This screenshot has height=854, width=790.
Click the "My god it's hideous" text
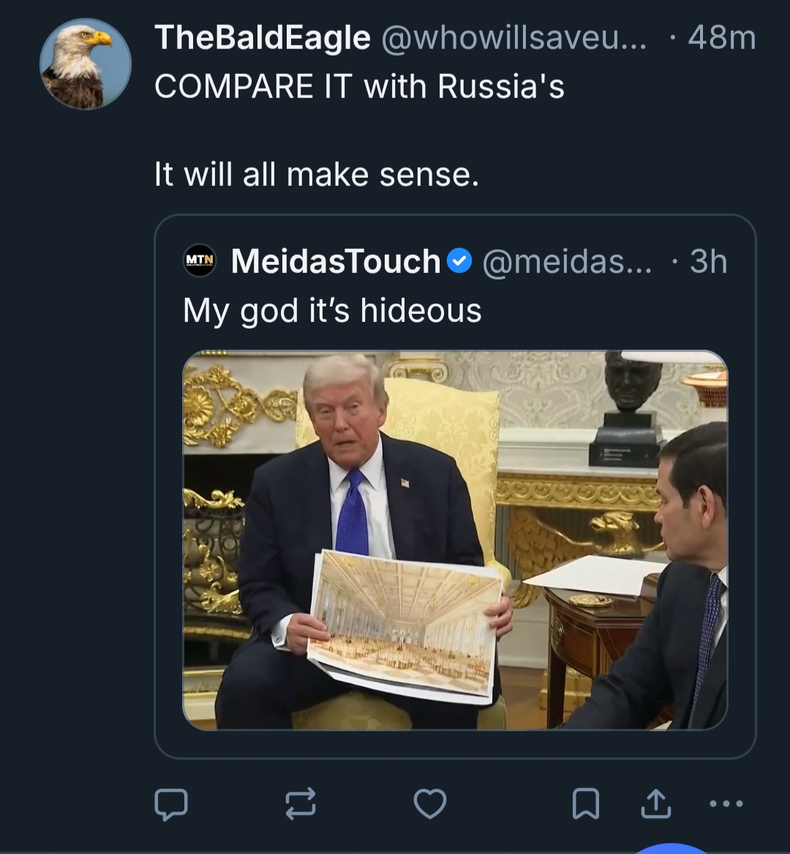(332, 310)
